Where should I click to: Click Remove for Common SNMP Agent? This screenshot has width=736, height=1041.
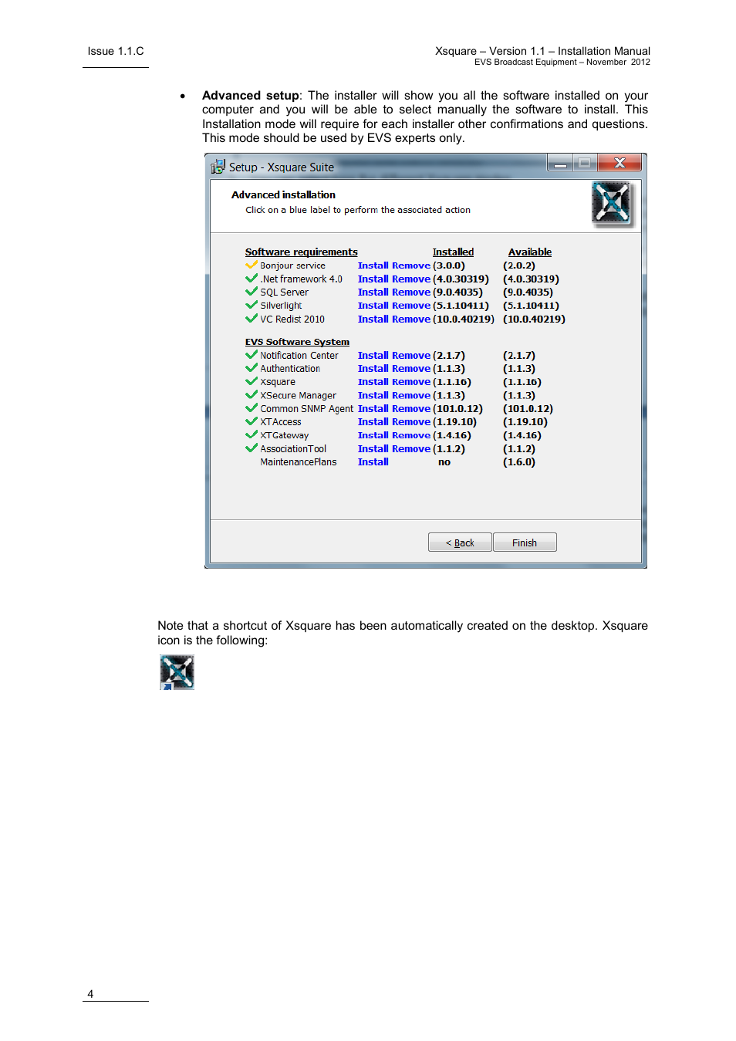click(x=411, y=409)
